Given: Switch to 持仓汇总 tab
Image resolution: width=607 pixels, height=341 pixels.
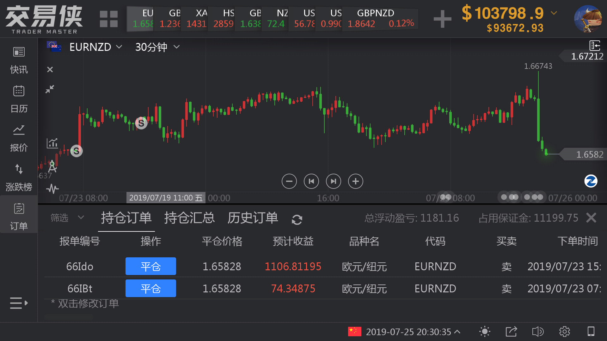Looking at the screenshot, I should tap(189, 218).
